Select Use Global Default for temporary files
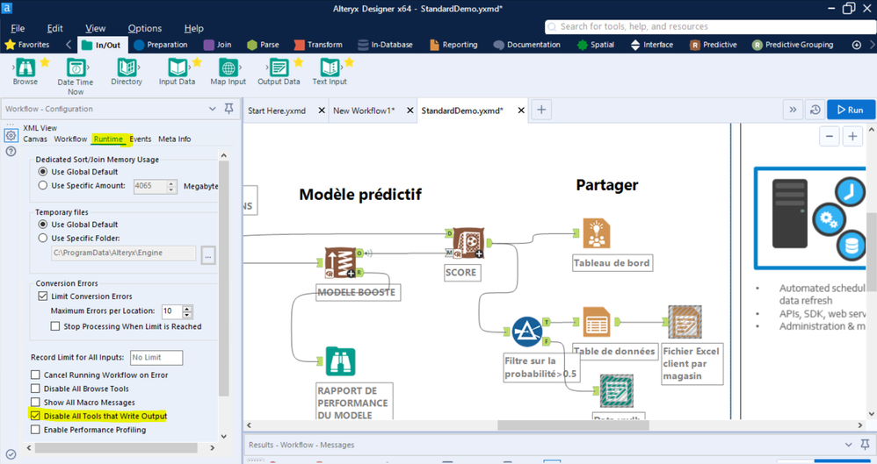The image size is (877, 464). [42, 225]
